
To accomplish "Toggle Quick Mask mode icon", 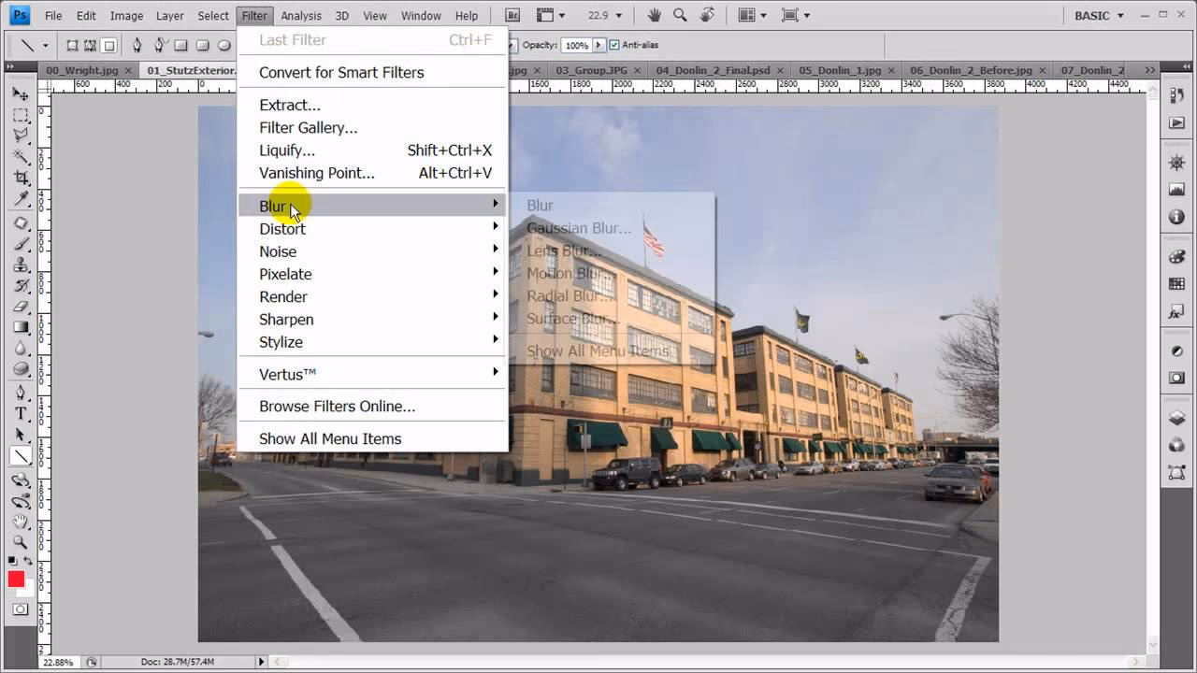I will point(21,609).
